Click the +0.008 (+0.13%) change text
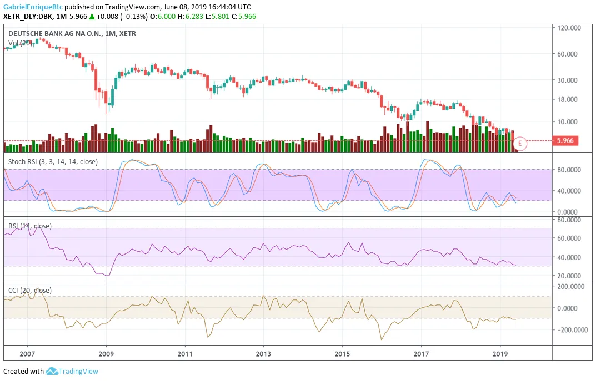 (x=122, y=16)
